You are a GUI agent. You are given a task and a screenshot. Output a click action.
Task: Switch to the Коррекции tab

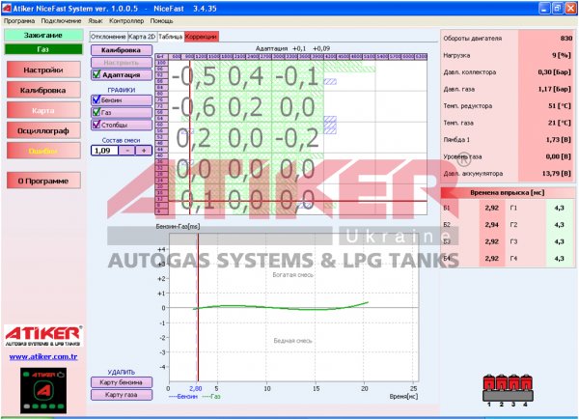point(202,37)
